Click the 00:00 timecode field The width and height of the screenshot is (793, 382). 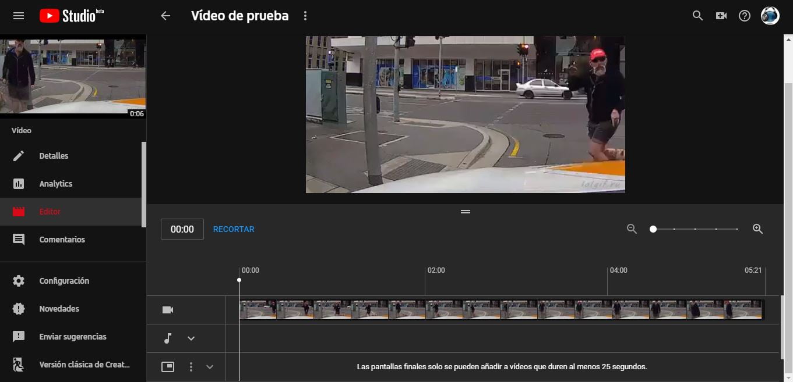tap(182, 229)
